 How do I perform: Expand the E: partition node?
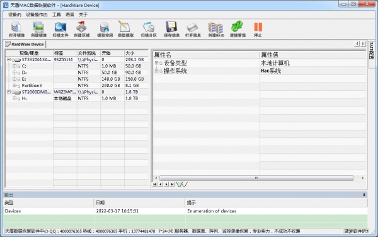[x=14, y=79]
